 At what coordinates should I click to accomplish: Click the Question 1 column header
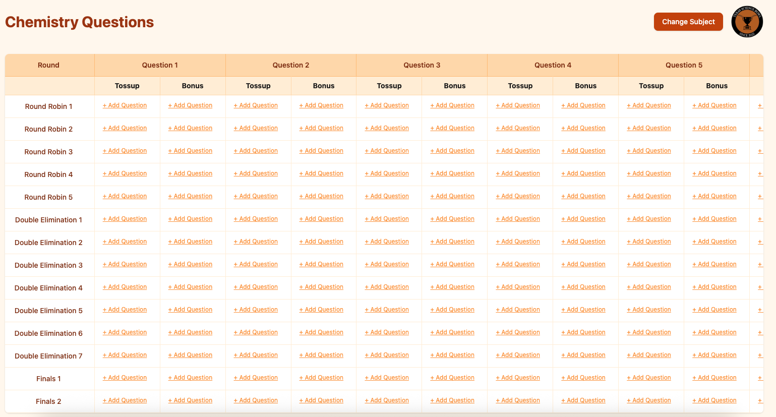pos(160,65)
